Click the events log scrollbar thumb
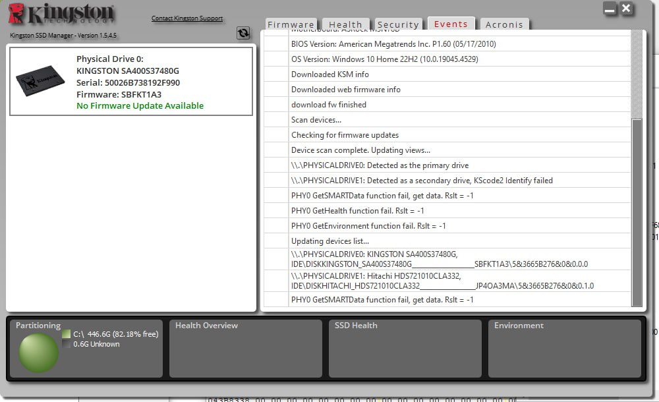Screen dimensions: 659x402 637,213
